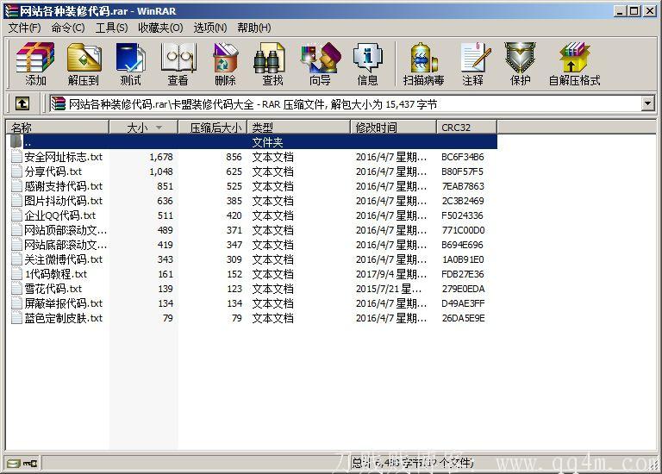The image size is (662, 474).
Task: Click the parent folder '..' icon
Action: click(x=16, y=141)
